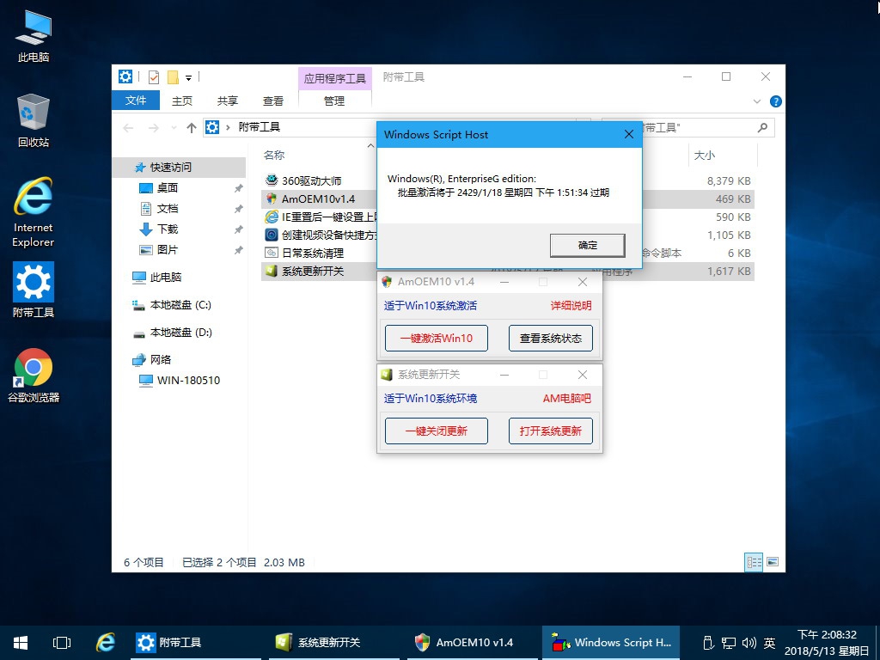Switch to details view icon
Screen dimensions: 880x660
click(x=754, y=562)
